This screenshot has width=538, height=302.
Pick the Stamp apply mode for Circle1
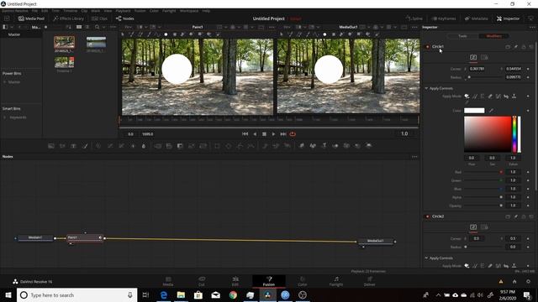514,96
